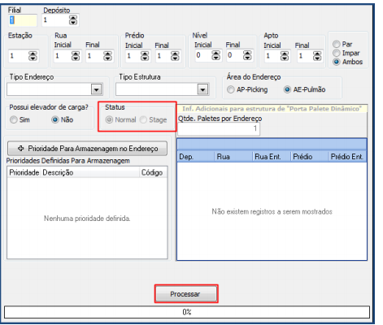
Task: Click the Rua Final spinner
Action: pos(107,56)
